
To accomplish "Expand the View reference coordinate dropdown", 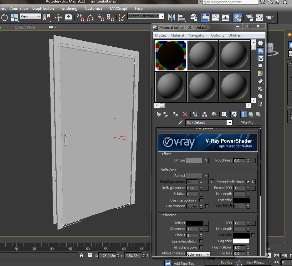I will click(39, 16).
